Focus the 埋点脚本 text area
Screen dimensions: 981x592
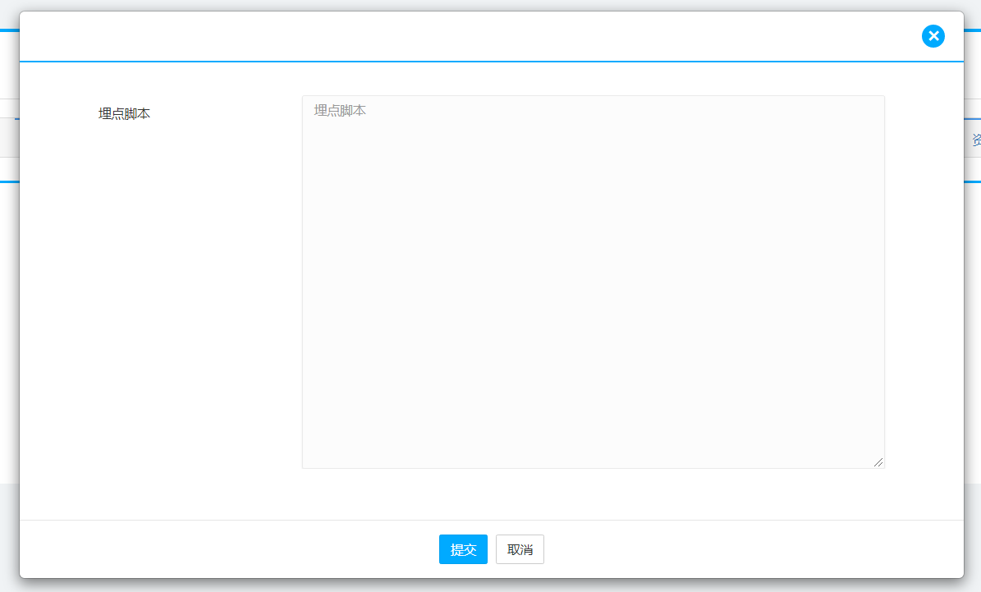[593, 246]
